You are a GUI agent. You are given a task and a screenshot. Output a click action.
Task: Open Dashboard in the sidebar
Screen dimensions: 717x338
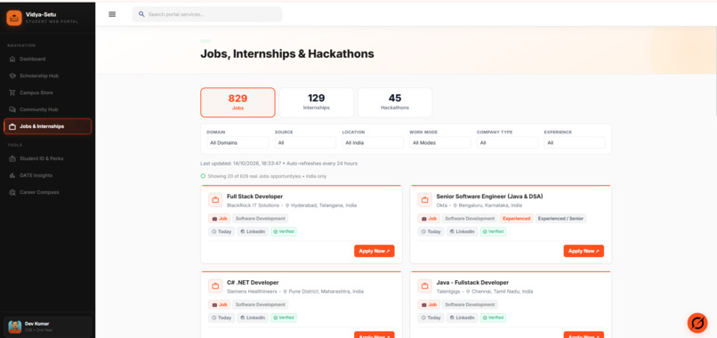coord(47,59)
